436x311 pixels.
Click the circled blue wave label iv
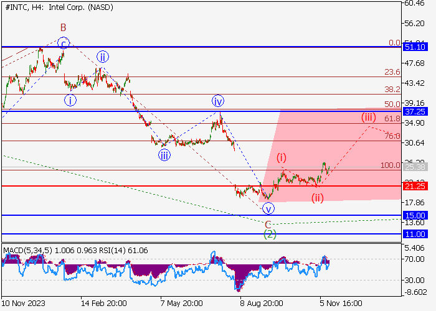218,101
